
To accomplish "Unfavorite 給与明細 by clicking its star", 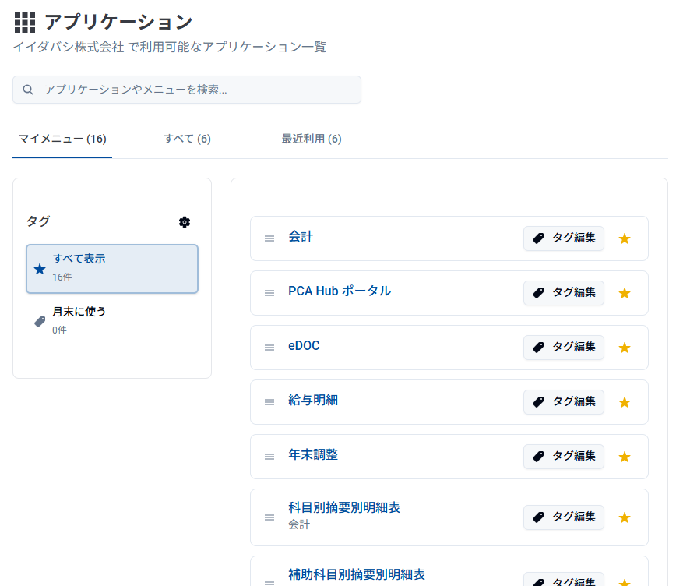I will (x=624, y=401).
